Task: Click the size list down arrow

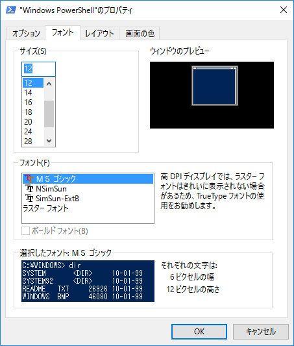Action: point(49,141)
